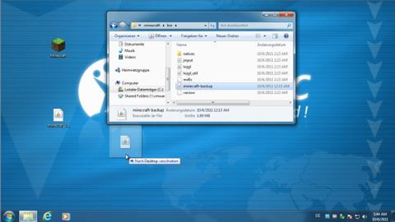Open Shared Folders network drive
Viewport: 395px width, 222px height.
(x=141, y=96)
